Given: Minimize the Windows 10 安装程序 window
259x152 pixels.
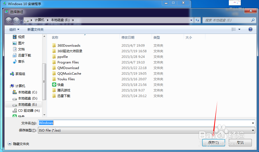Looking at the screenshot, I should point(166,3).
